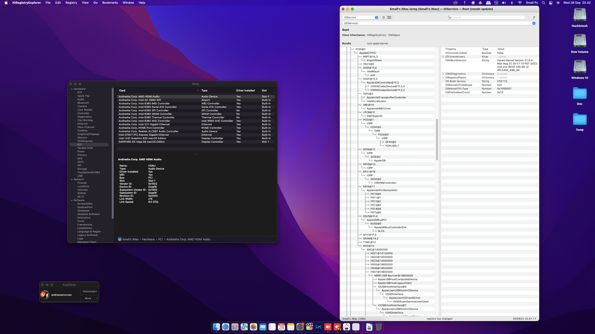Open the Trash in the dock
Image resolution: width=595 pixels, height=334 pixels.
378,327
